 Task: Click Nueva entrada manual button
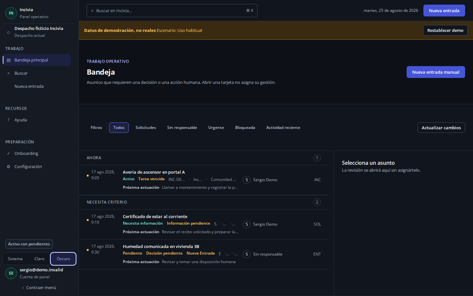[x=436, y=72]
